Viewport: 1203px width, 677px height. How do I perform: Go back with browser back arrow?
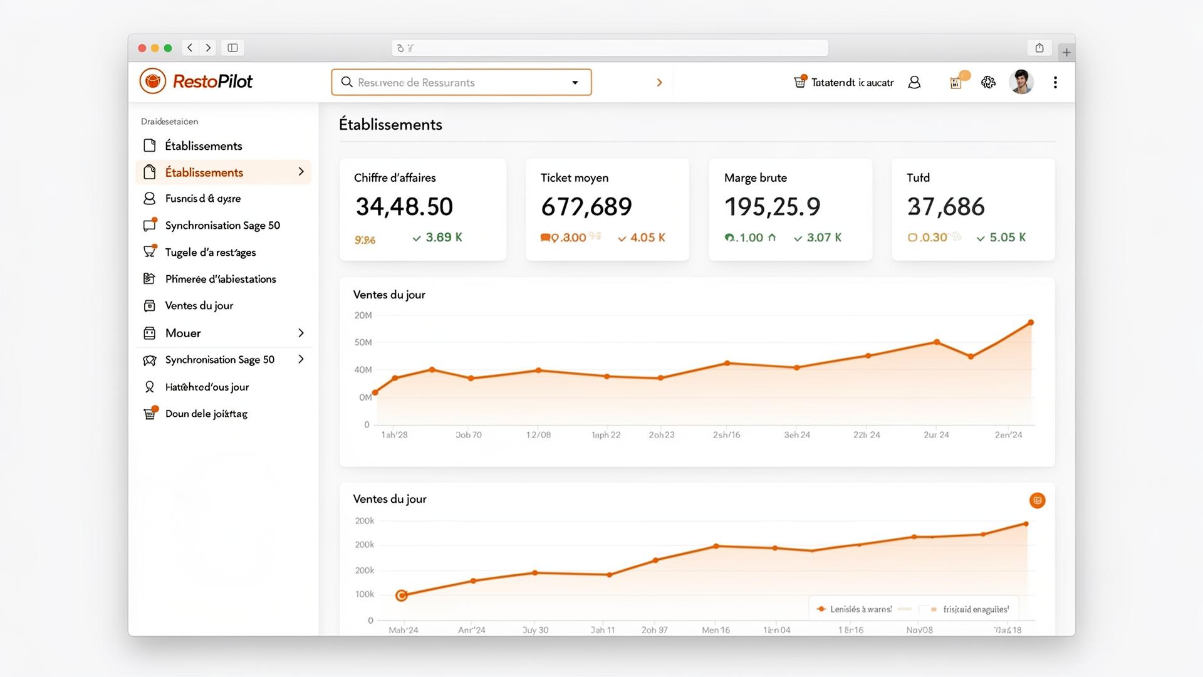pos(190,48)
